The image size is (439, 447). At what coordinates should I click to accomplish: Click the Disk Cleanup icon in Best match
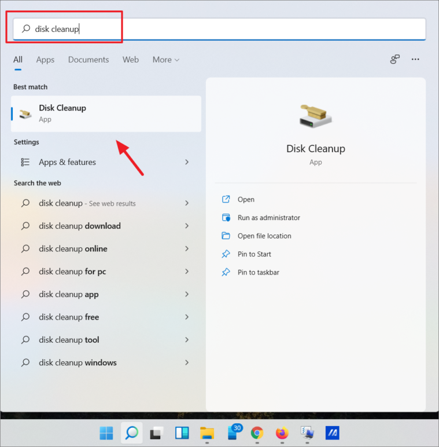point(25,113)
